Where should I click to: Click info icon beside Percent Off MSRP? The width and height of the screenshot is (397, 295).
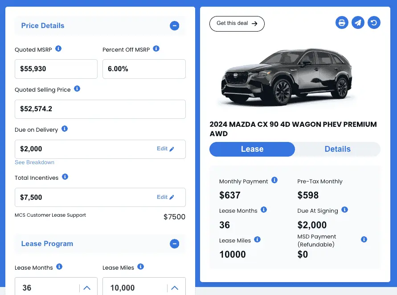pos(156,48)
